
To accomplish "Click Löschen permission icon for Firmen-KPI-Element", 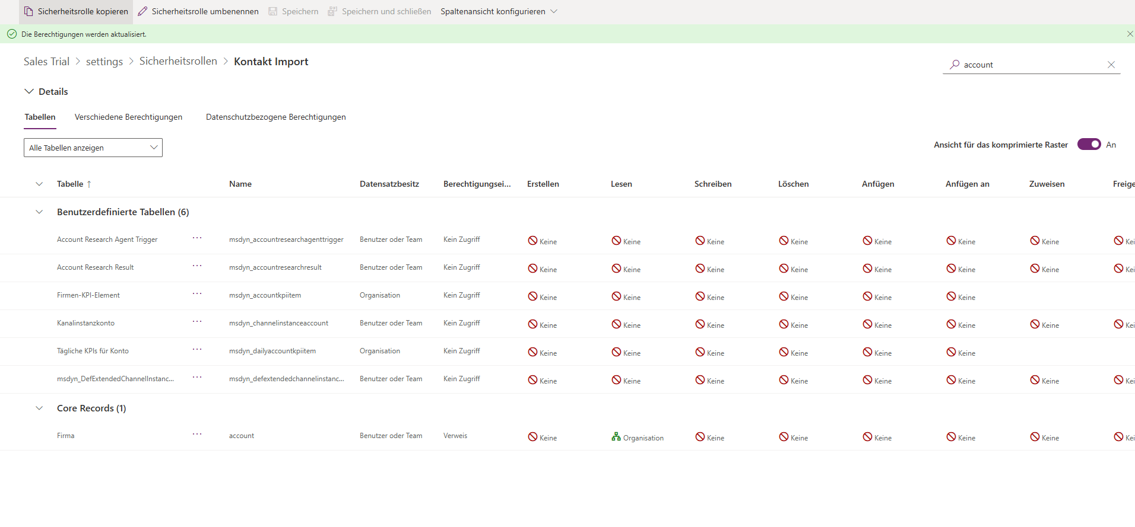I will tap(784, 296).
